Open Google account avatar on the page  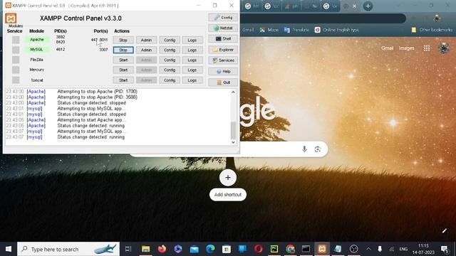(x=444, y=48)
